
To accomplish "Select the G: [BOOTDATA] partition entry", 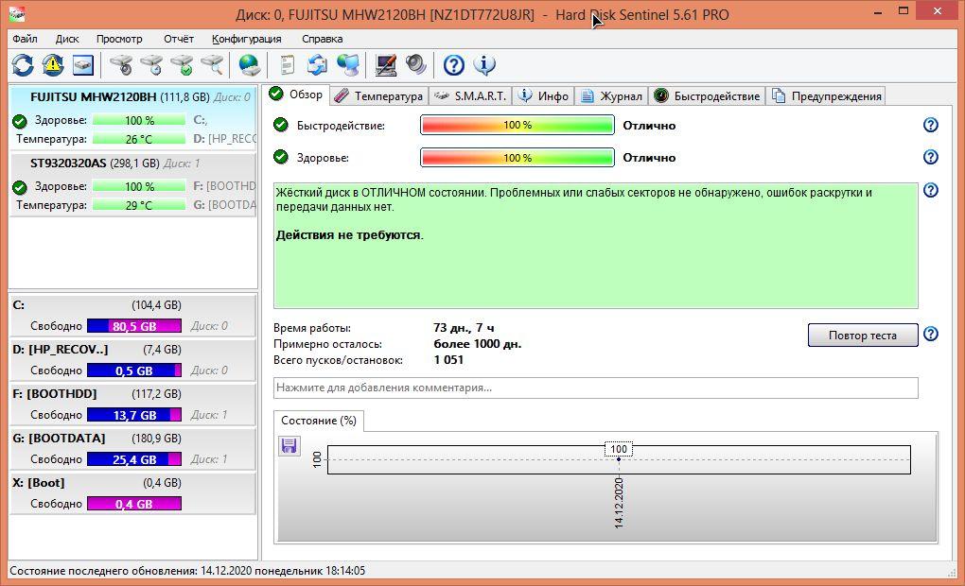I will pos(133,448).
